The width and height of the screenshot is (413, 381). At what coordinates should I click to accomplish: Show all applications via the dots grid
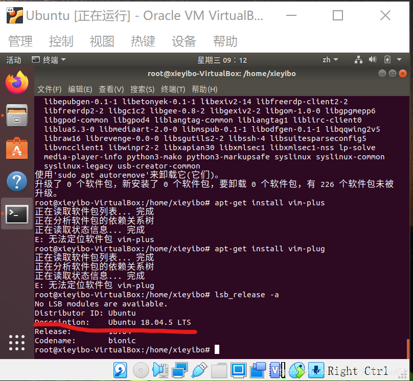point(17,343)
